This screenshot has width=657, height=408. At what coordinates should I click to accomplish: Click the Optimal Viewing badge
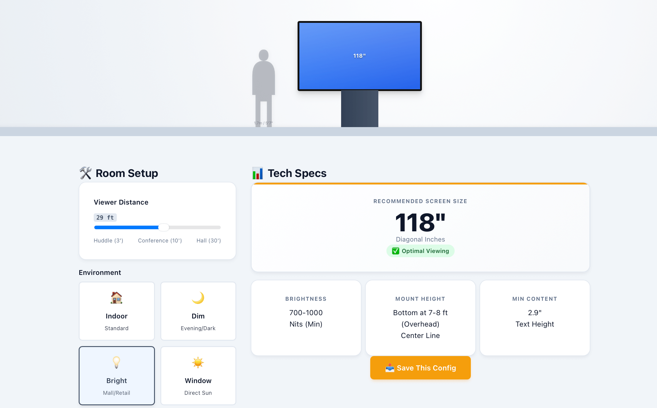[x=420, y=251]
